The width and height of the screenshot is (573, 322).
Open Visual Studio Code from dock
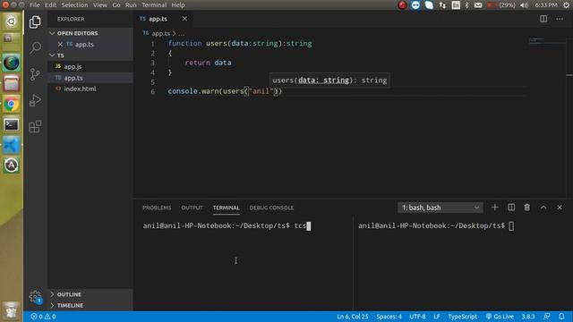coord(12,145)
